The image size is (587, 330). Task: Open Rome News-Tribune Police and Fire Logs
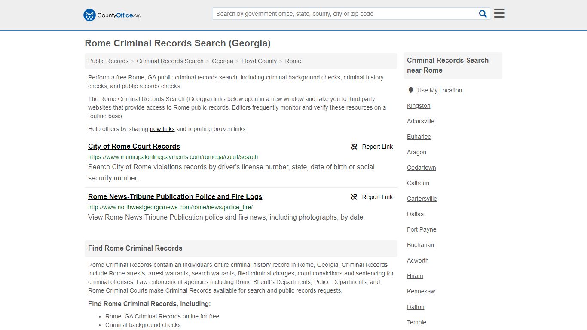175,196
